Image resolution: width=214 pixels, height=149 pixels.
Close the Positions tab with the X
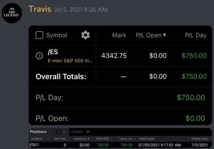click(x=65, y=132)
